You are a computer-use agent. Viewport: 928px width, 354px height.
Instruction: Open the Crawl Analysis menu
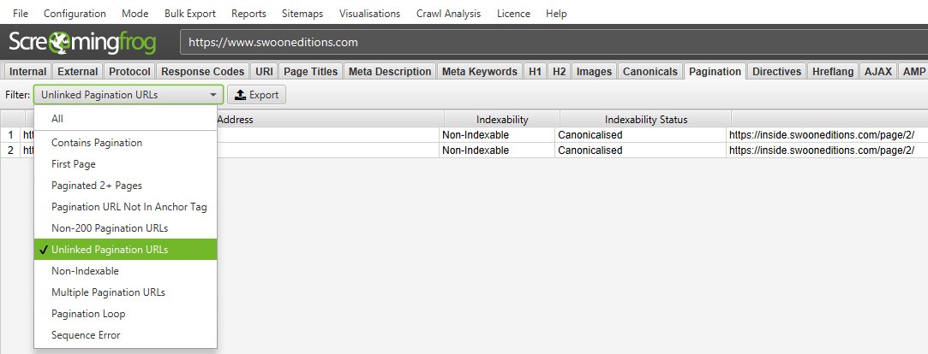(x=448, y=13)
